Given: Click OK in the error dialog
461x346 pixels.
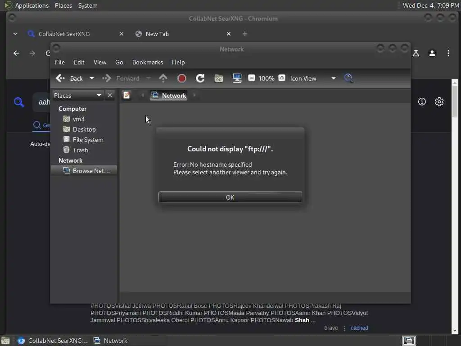Looking at the screenshot, I should click(x=230, y=197).
